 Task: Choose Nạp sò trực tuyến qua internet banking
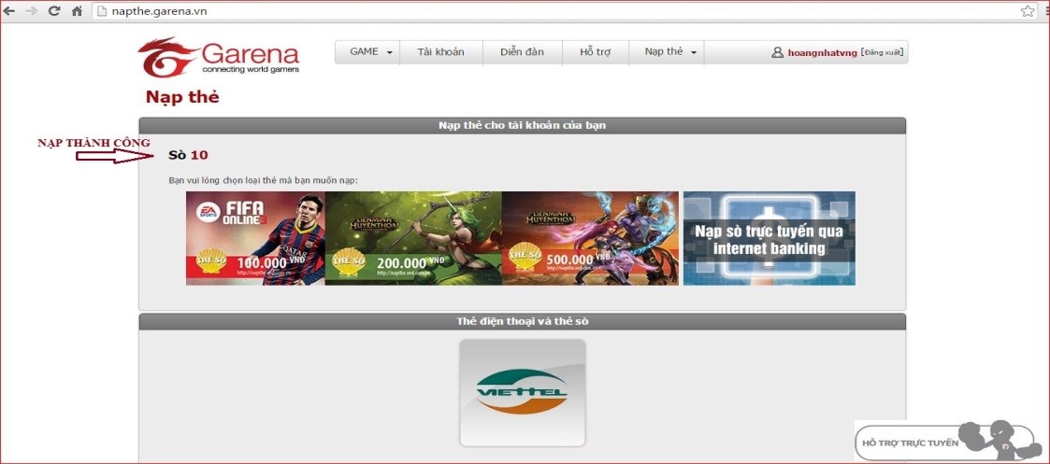pos(769,239)
